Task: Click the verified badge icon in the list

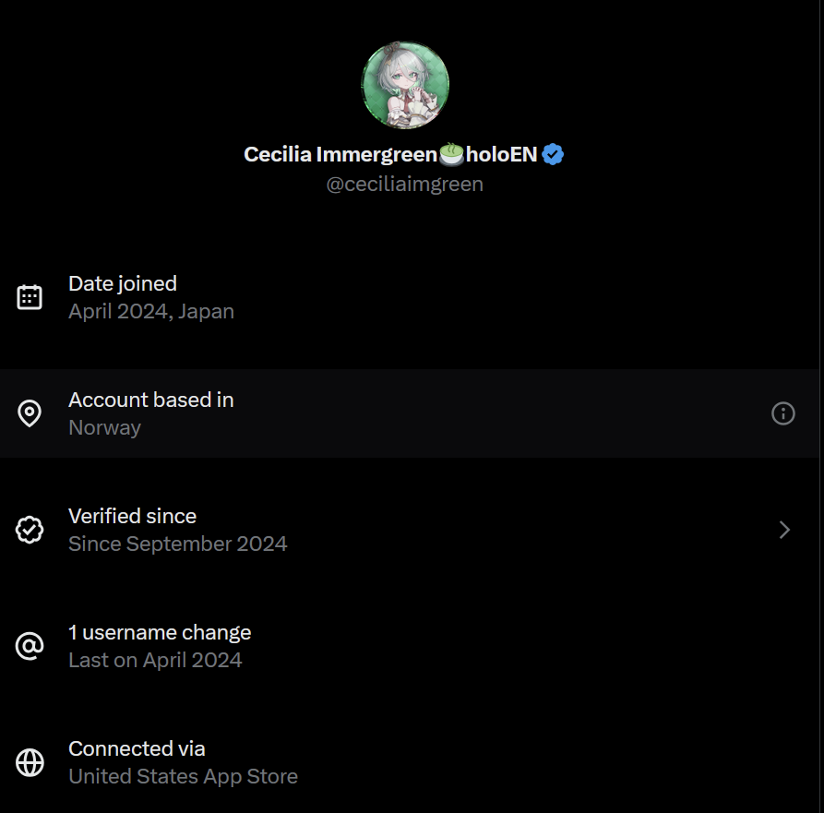Action: click(x=30, y=530)
